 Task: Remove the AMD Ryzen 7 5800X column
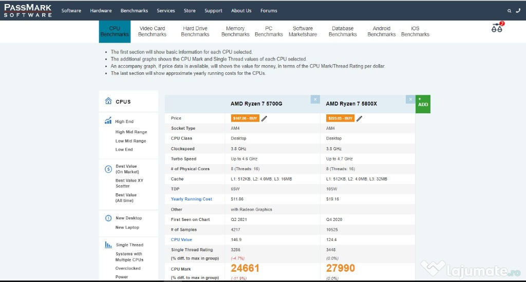click(x=410, y=99)
